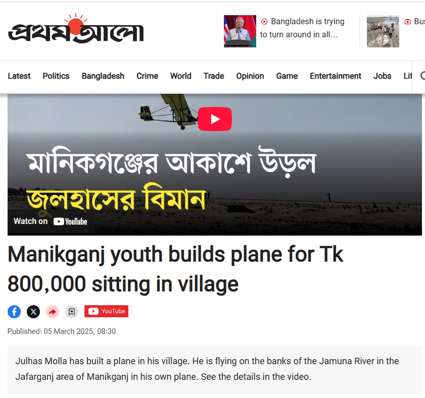The width and height of the screenshot is (425, 398).
Task: Click the fishing boat photo thumbnail
Action: (383, 31)
